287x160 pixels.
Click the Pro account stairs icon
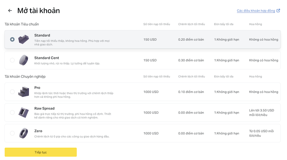point(24,92)
